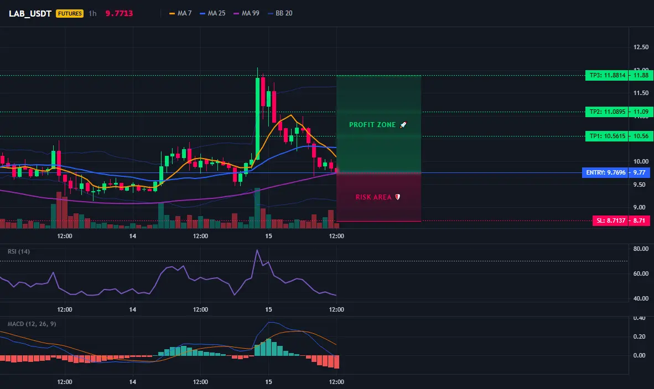
Task: Click the 12.50 price axis value
Action: (641, 47)
